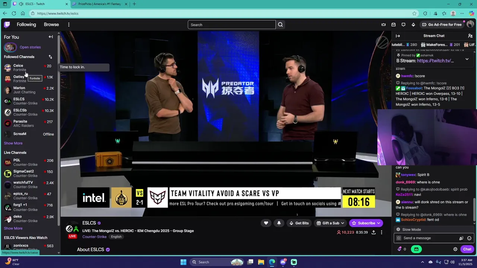The image size is (477, 268).
Task: Click the Twitch search input field
Action: click(x=231, y=25)
